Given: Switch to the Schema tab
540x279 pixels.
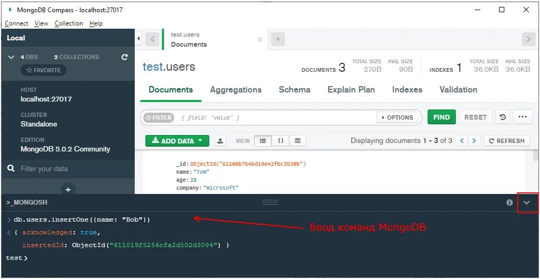Looking at the screenshot, I should (294, 90).
